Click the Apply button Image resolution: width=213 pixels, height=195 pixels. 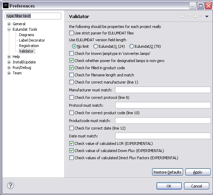click(x=198, y=172)
